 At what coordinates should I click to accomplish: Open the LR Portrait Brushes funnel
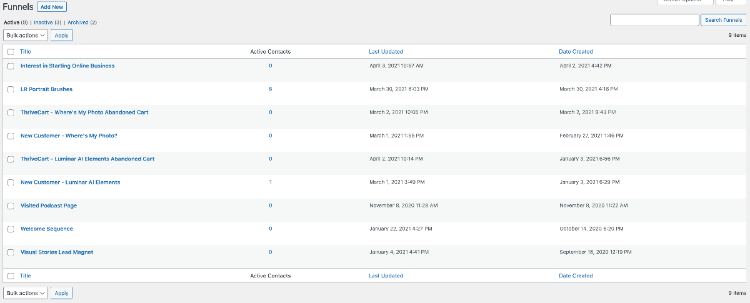47,89
